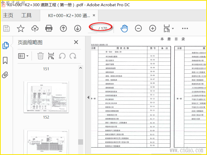207x155 pixels.
Task: Close the K0+000~K2+300 document tab
Action: [x=94, y=15]
